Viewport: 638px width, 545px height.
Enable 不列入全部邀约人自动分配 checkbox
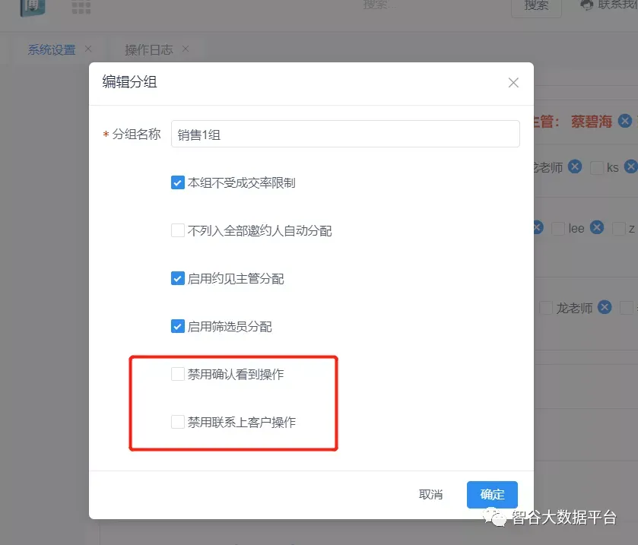(178, 230)
